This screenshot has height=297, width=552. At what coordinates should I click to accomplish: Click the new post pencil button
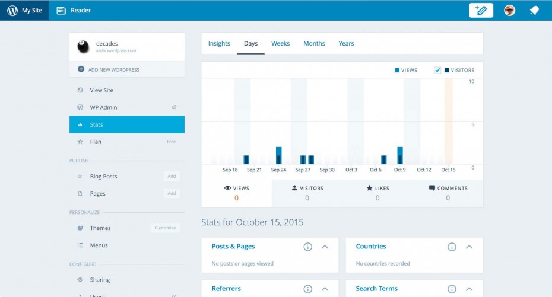click(x=481, y=10)
